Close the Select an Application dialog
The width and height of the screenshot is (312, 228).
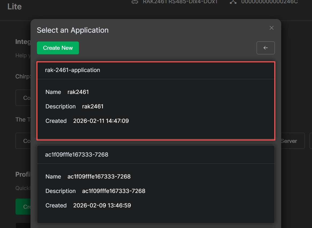click(x=271, y=28)
